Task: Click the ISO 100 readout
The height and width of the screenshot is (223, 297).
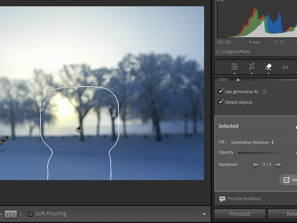Action: coord(224,42)
